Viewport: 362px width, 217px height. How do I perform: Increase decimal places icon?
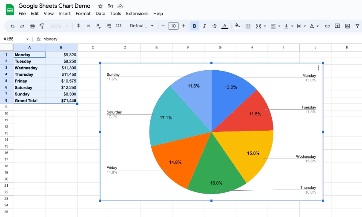click(x=108, y=26)
